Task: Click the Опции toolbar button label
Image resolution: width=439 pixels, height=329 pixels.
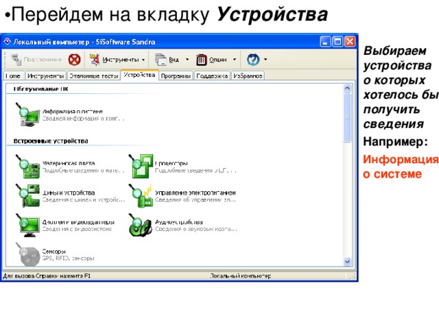Action: click(218, 60)
